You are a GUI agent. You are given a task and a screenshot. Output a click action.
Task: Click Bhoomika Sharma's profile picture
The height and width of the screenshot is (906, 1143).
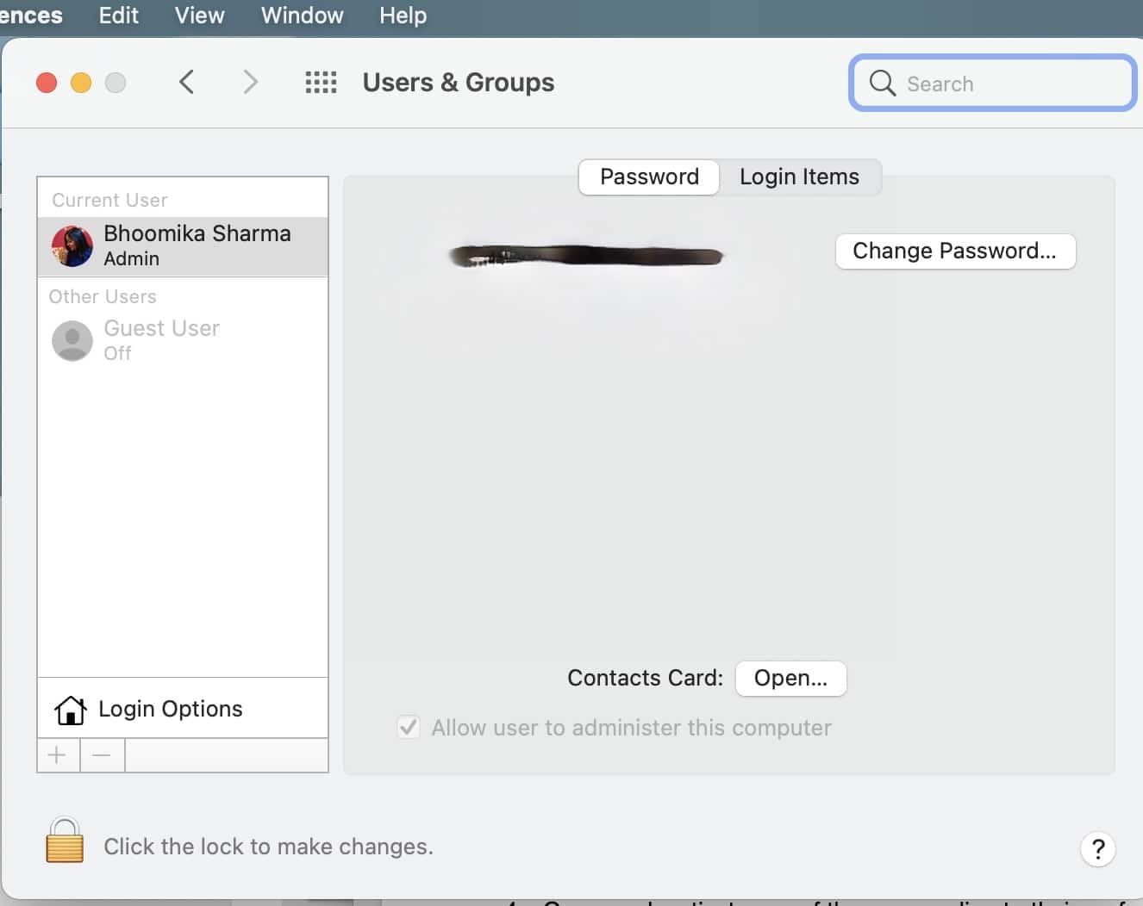pos(72,245)
